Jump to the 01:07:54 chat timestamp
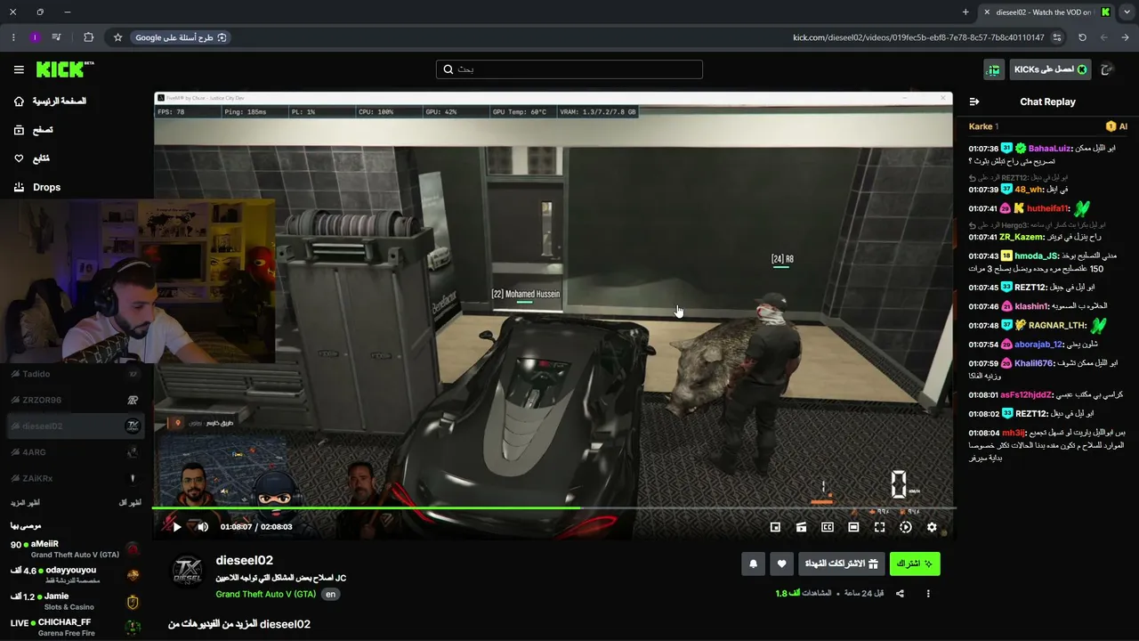This screenshot has width=1139, height=641. [983, 345]
